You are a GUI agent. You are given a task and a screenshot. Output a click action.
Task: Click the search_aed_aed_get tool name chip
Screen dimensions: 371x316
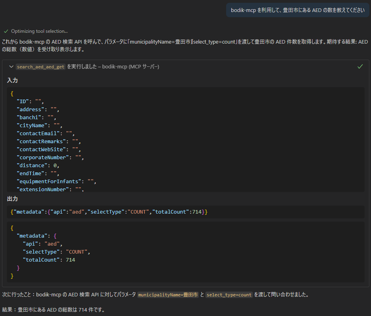(40, 67)
